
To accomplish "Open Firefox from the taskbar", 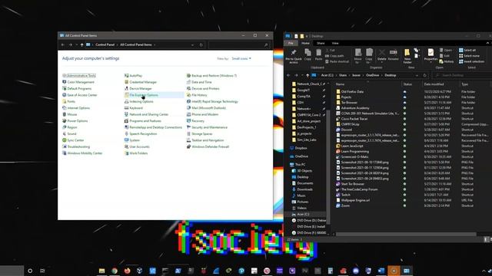I will tap(127, 271).
